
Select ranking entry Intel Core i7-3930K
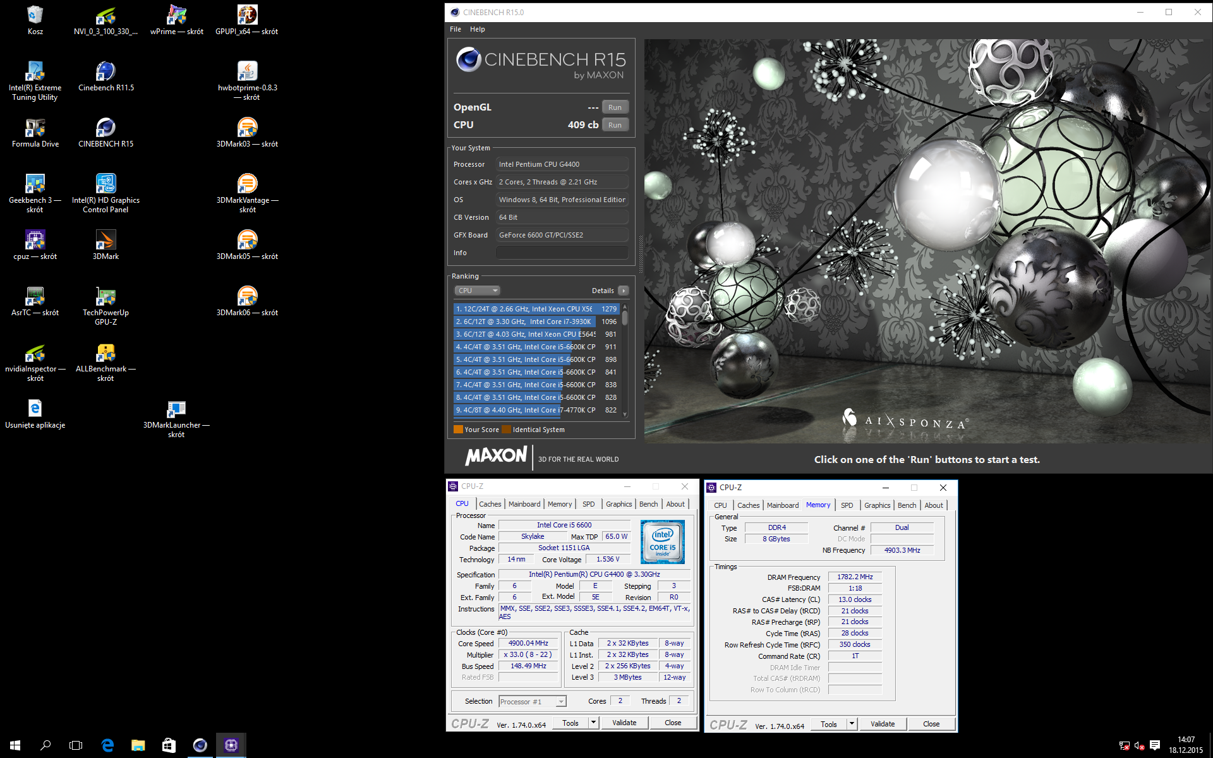pyautogui.click(x=536, y=322)
